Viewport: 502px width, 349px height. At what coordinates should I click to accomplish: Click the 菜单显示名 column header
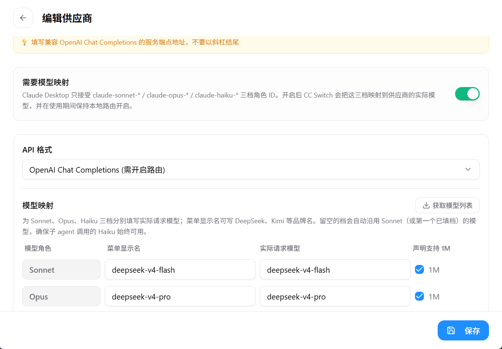click(x=124, y=248)
